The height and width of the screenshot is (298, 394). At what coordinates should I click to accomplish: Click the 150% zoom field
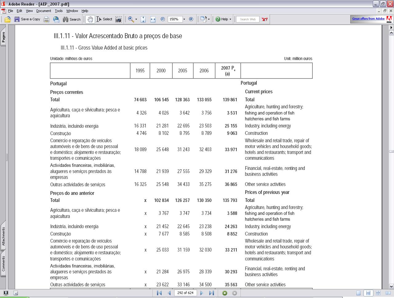click(x=175, y=19)
